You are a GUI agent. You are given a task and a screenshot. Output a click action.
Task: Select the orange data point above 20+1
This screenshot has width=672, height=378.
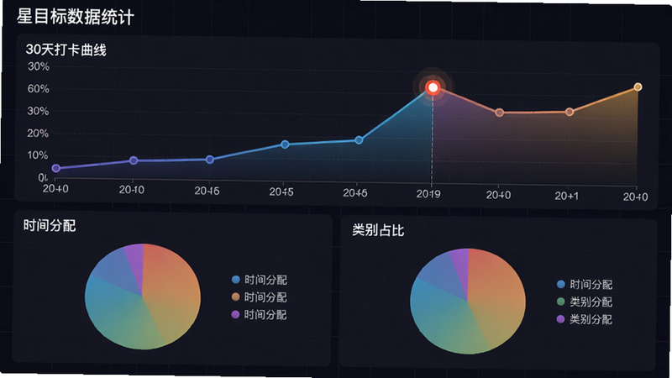570,112
